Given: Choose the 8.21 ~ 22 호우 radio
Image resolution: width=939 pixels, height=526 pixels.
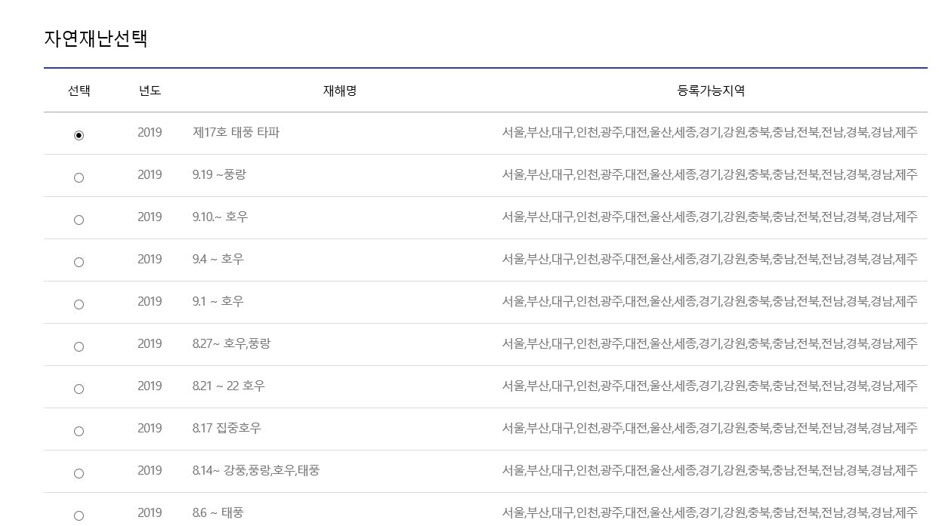Looking at the screenshot, I should [x=79, y=389].
